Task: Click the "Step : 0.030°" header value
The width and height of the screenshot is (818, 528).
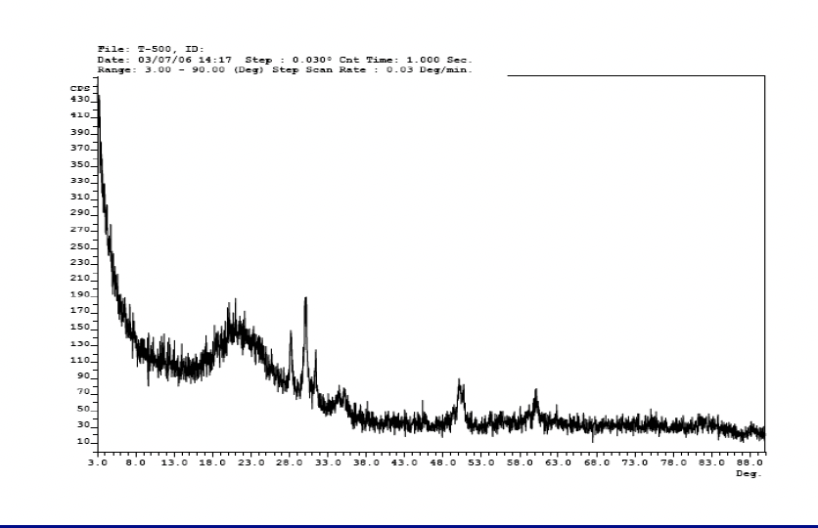Action: pyautogui.click(x=289, y=60)
